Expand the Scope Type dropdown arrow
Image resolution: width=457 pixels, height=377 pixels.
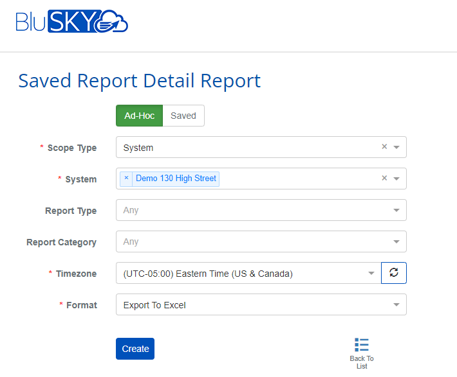396,147
